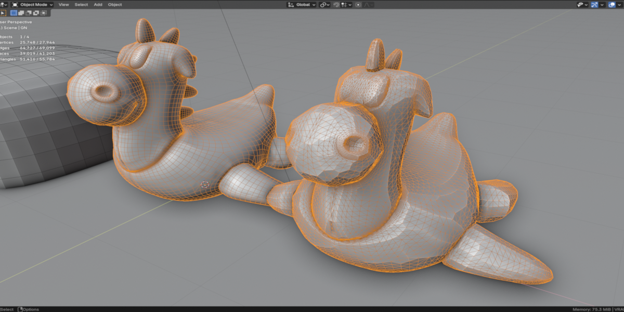Screen dimensions: 624x312
Task: Open the View menu
Action: [63, 5]
